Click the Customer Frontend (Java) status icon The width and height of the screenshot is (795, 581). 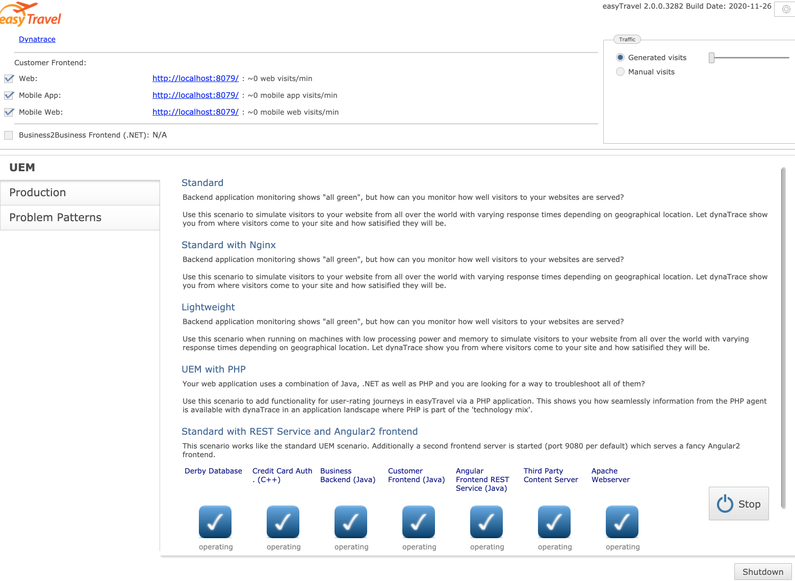[419, 522]
